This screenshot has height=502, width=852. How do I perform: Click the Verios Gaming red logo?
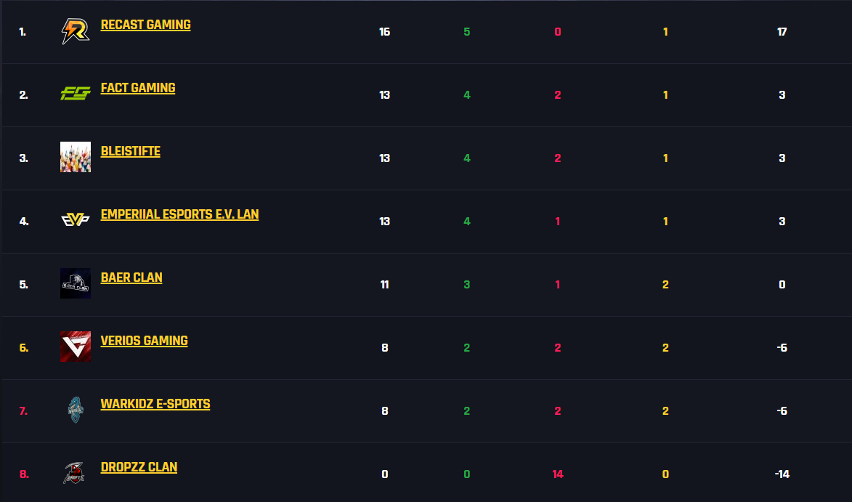coord(76,346)
